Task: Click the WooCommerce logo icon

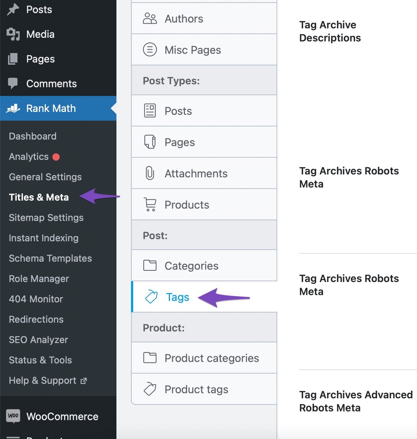Action: pyautogui.click(x=13, y=416)
